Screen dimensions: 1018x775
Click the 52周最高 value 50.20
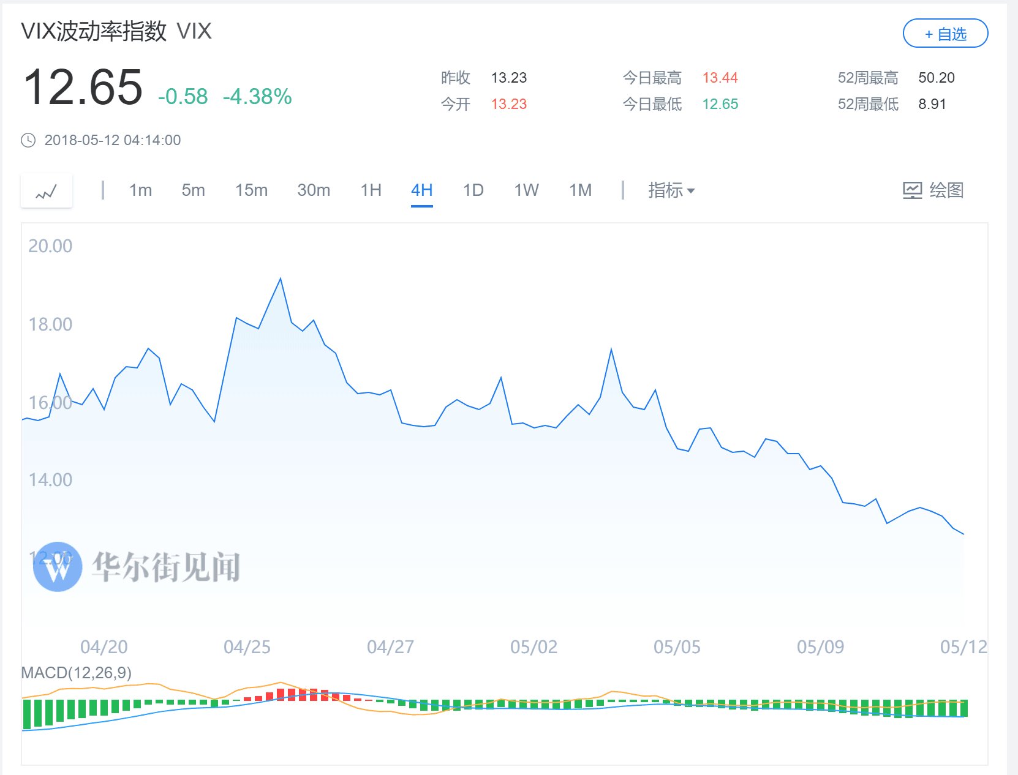tap(937, 78)
